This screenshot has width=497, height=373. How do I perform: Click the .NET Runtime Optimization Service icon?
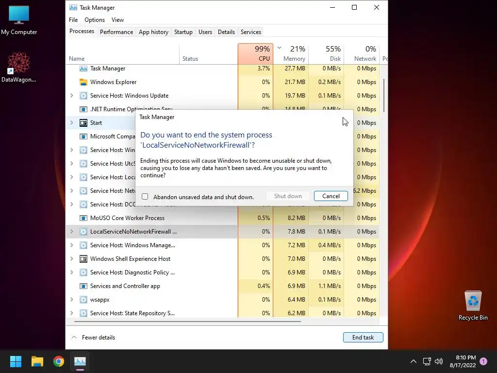pos(83,109)
